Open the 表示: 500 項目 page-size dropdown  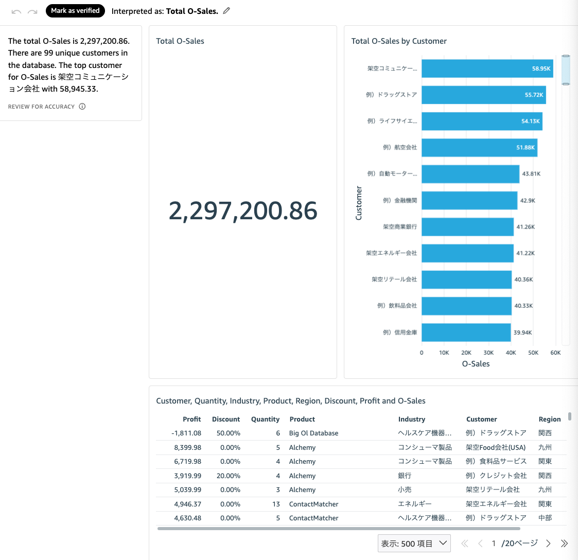(x=414, y=543)
